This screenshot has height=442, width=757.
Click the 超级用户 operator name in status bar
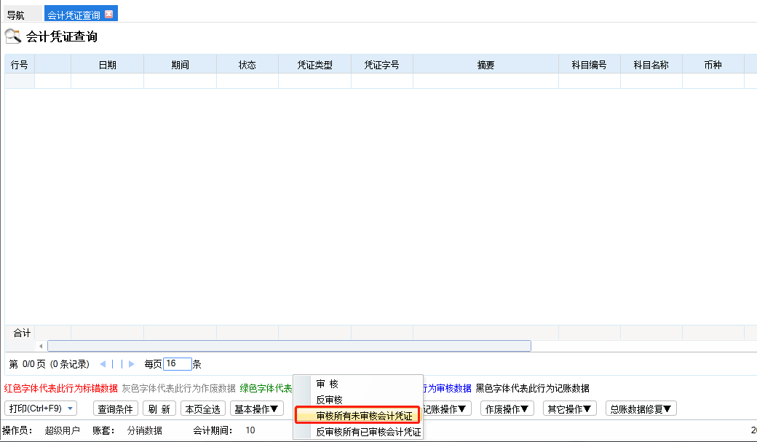[x=63, y=430]
